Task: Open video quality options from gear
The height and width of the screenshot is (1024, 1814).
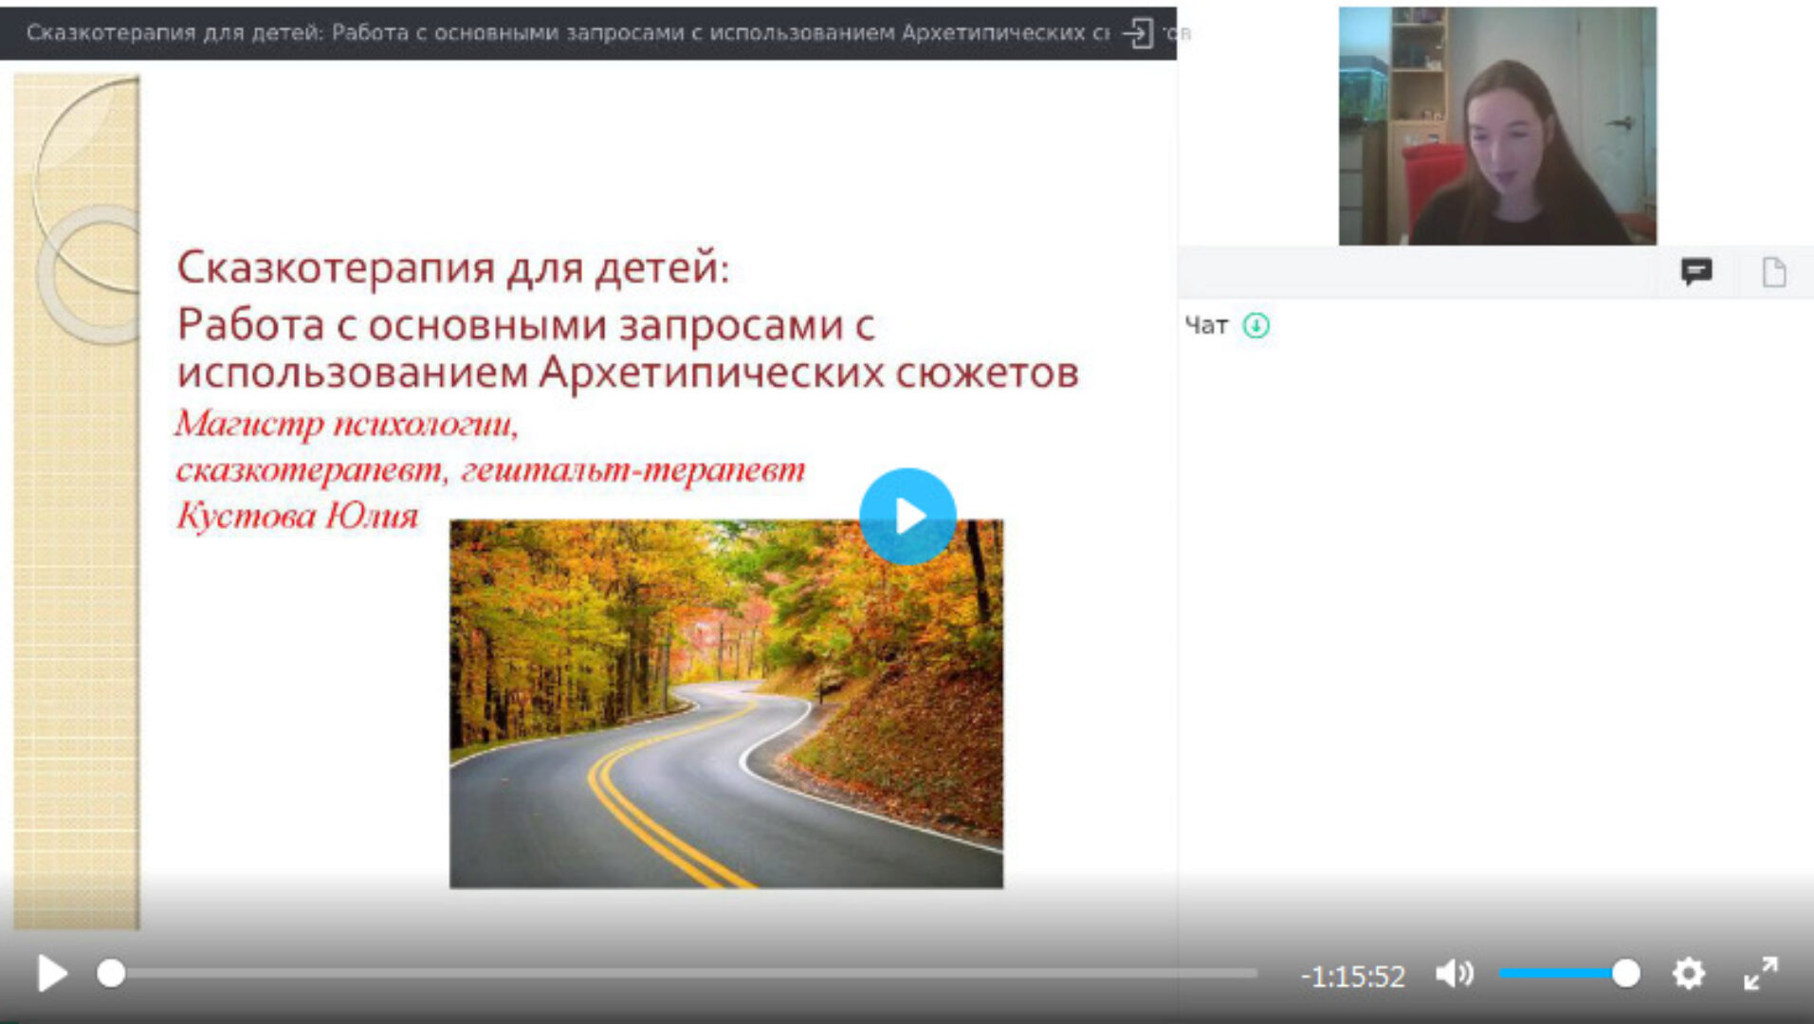Action: 1689,975
